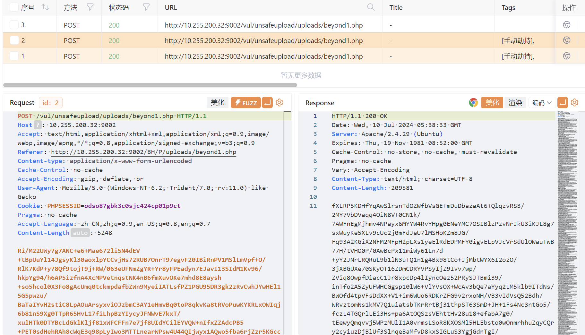Search within the URL column

click(371, 7)
